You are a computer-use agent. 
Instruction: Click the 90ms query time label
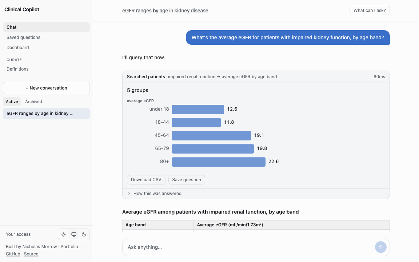click(379, 77)
